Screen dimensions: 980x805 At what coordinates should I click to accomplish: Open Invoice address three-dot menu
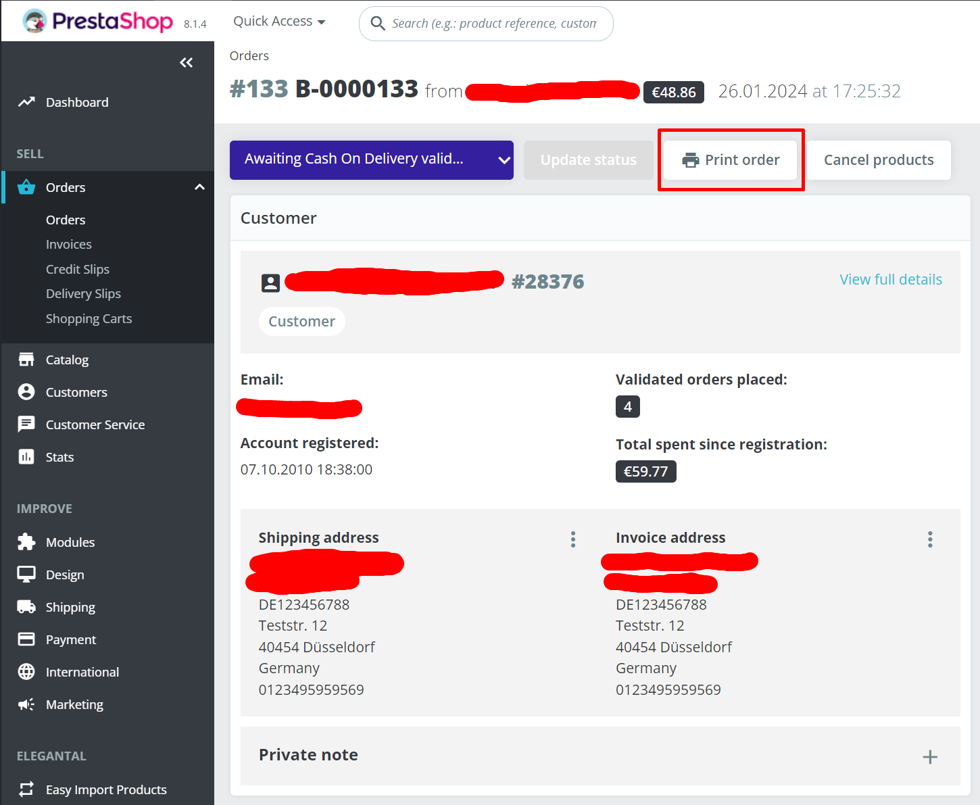coord(930,539)
